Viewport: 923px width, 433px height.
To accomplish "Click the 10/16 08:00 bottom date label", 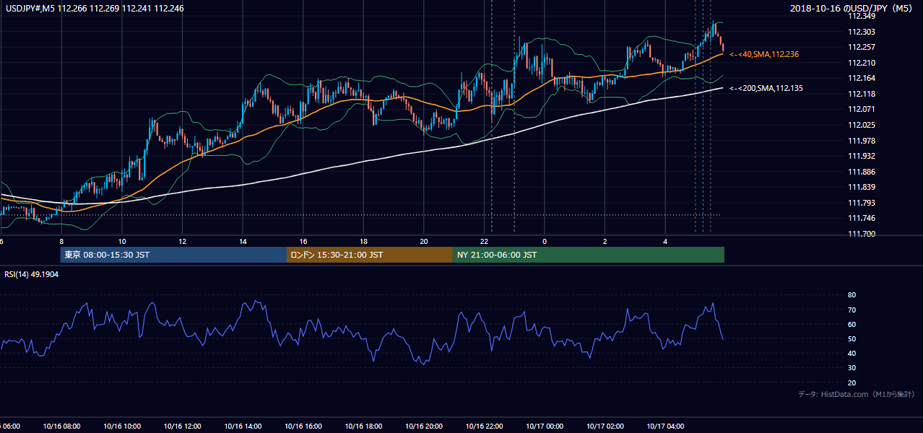I will 62,426.
